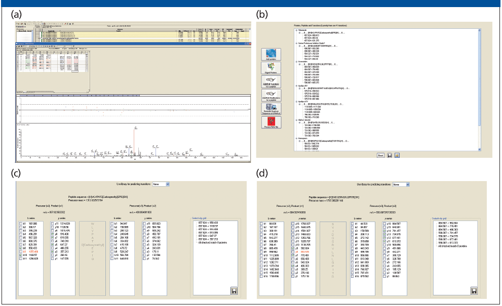This screenshot has width=502, height=306.
Task: Uncheck y9 992.604 in panel (d)
Action: [293, 248]
